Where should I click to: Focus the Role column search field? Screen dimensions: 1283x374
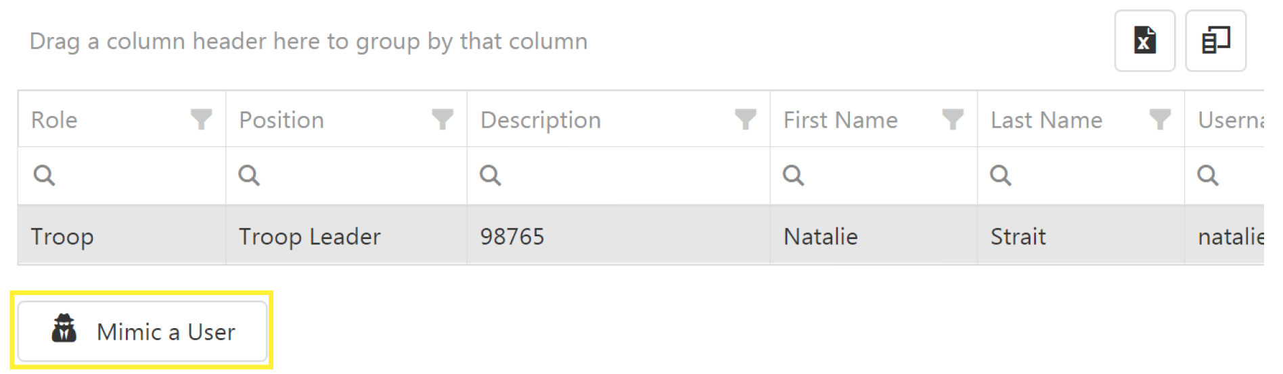tap(122, 176)
